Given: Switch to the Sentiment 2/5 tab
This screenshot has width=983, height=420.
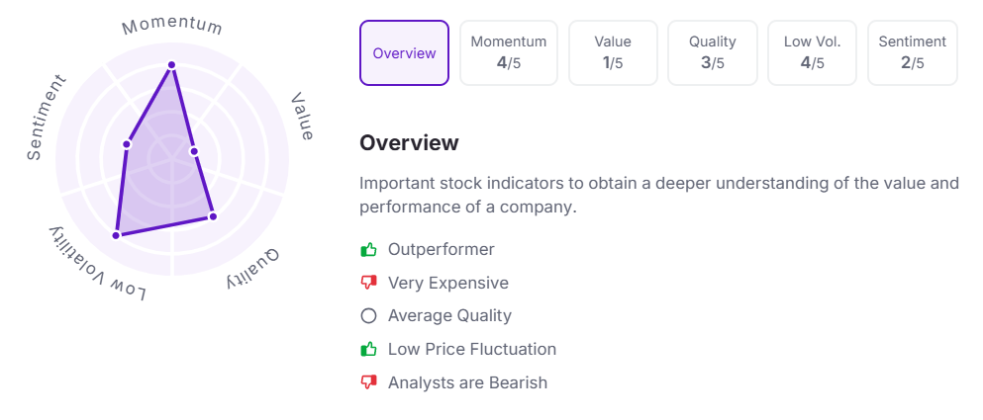Looking at the screenshot, I should tap(913, 52).
